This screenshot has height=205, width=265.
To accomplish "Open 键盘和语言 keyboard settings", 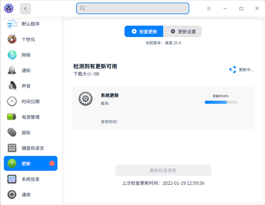I will 12,148.
